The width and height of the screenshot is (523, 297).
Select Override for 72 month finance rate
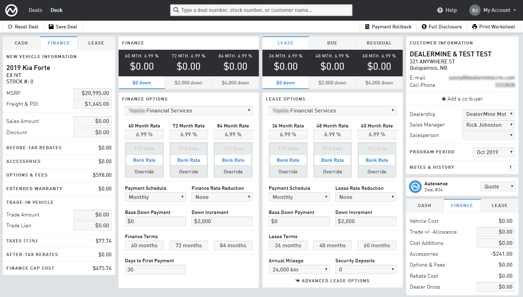[189, 172]
